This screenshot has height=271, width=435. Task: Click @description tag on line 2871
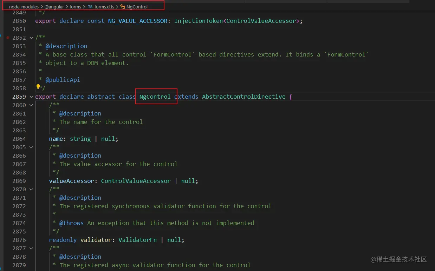(x=80, y=198)
